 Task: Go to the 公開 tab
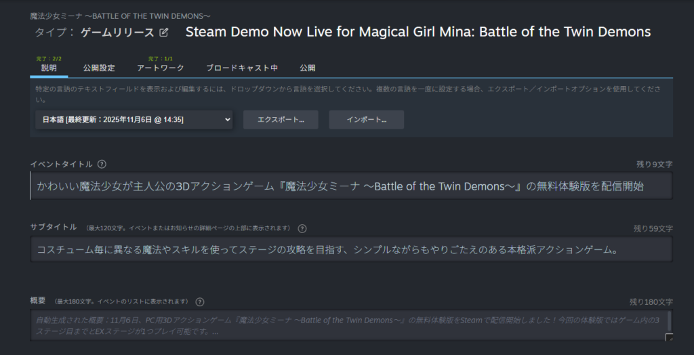pyautogui.click(x=308, y=68)
